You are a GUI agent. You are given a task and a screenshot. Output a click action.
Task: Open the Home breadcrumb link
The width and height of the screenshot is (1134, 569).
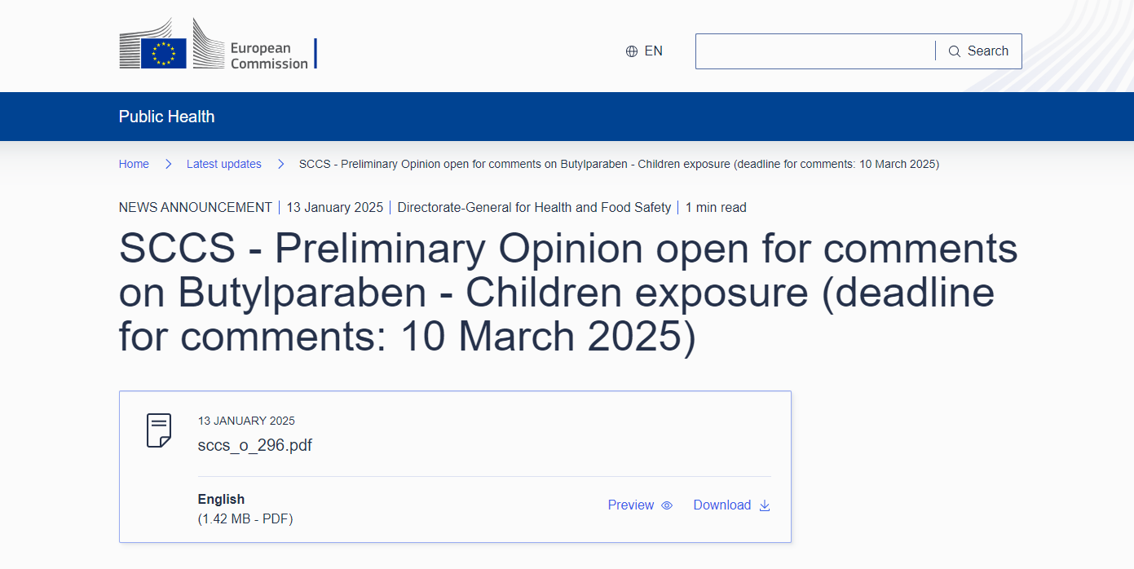tap(134, 164)
